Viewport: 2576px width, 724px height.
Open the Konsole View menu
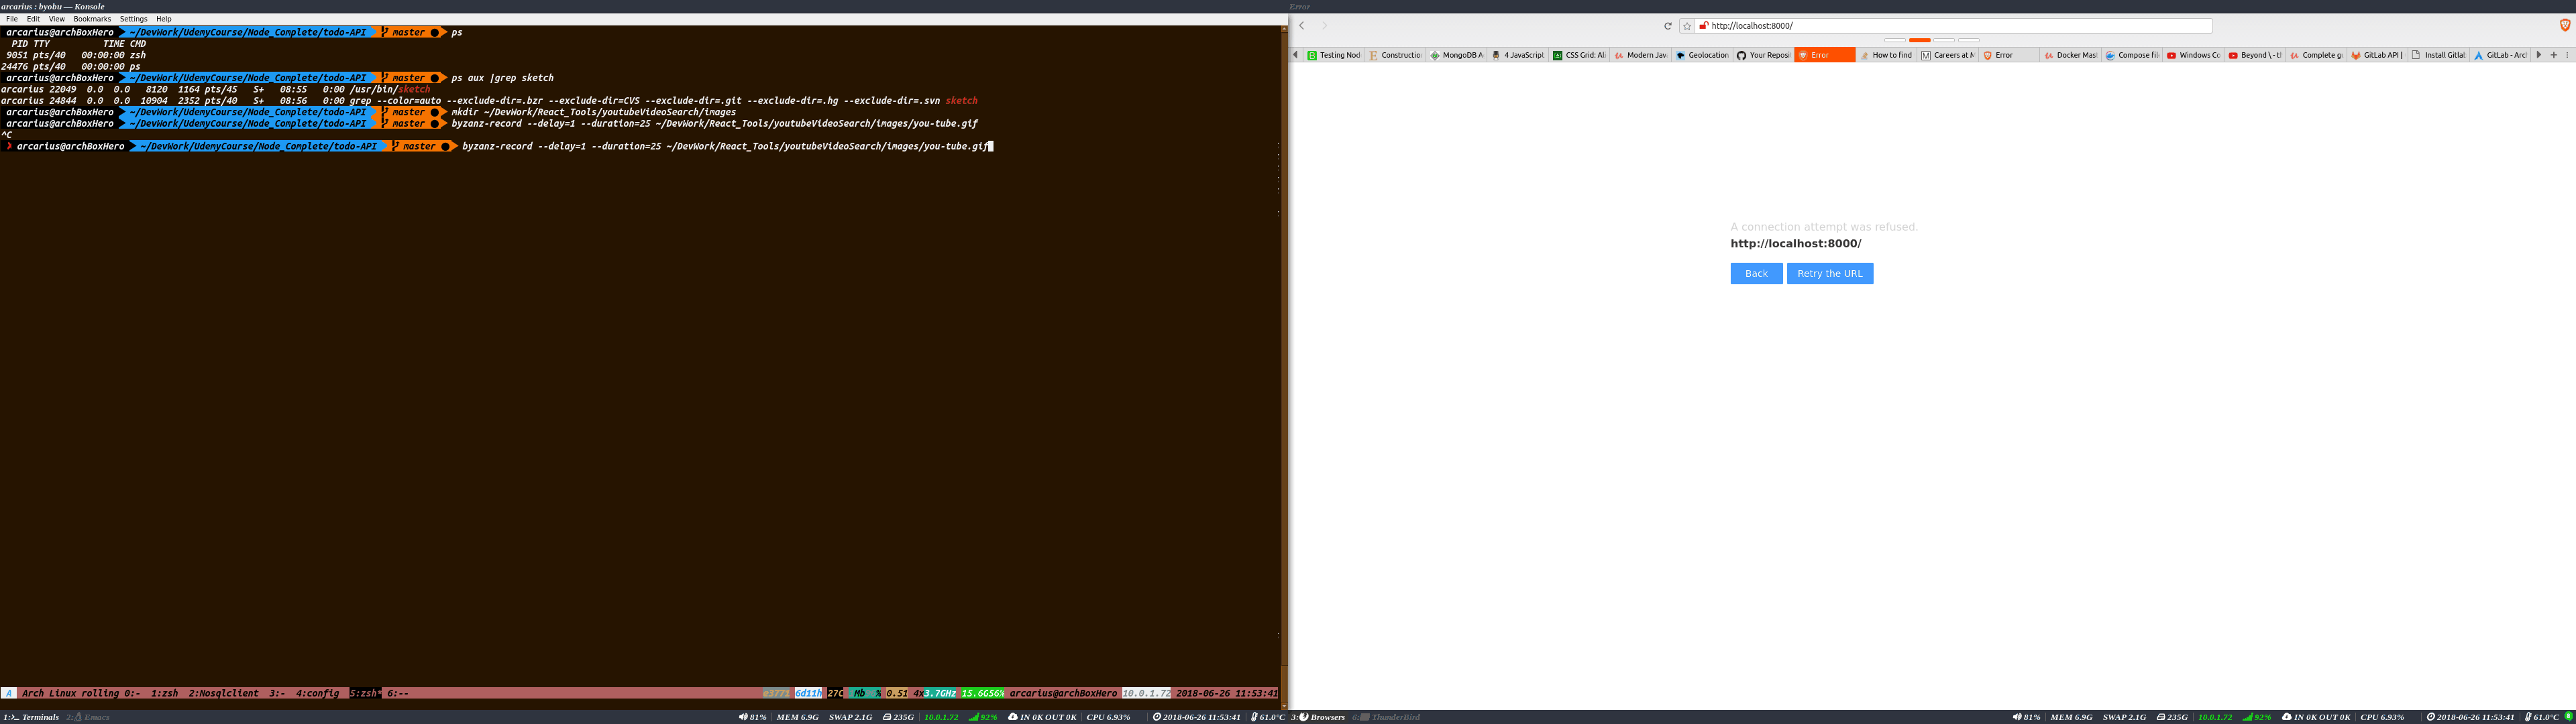[x=57, y=19]
